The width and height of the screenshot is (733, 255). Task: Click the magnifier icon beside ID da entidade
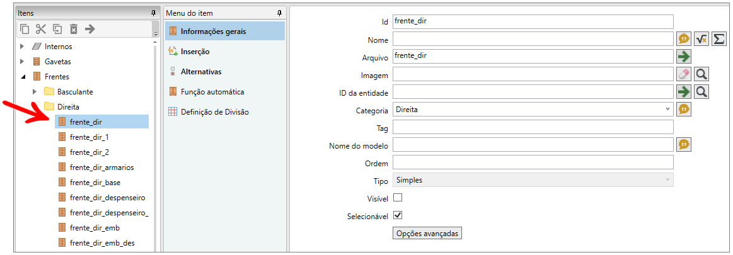pos(701,92)
